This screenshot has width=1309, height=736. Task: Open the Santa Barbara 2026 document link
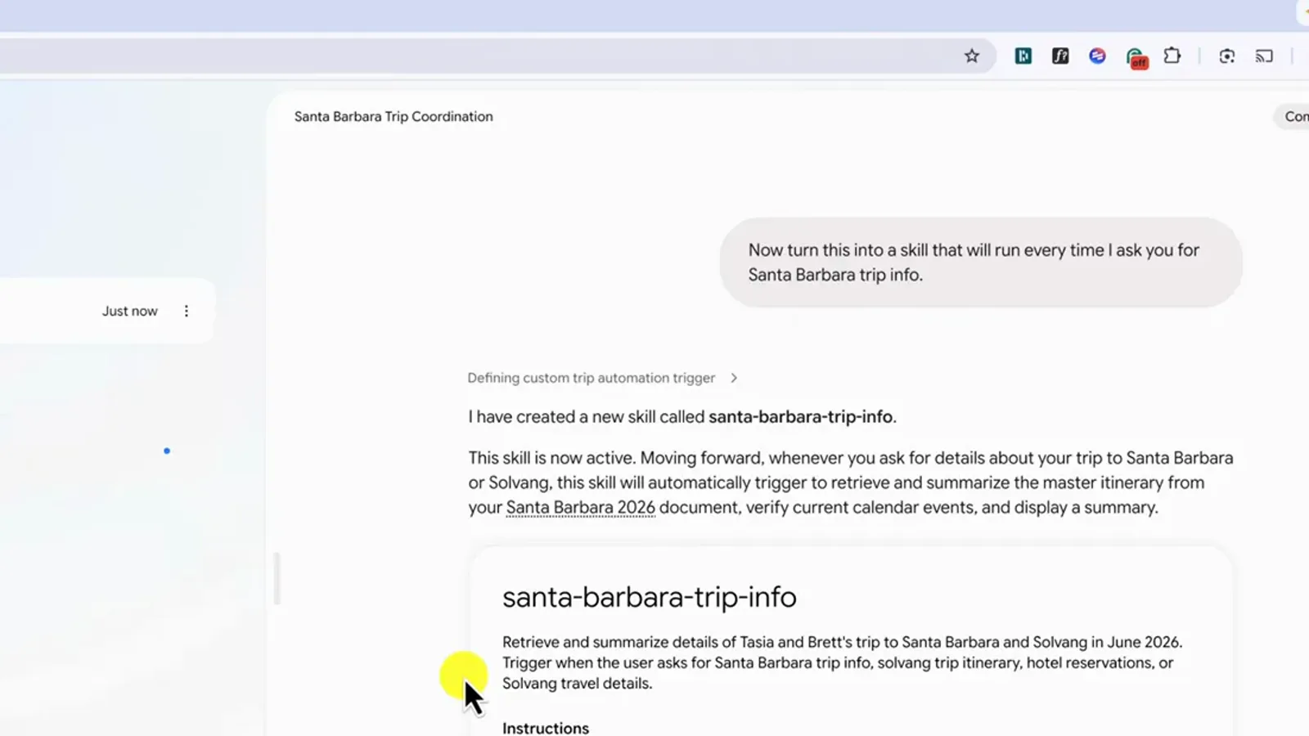click(x=580, y=507)
